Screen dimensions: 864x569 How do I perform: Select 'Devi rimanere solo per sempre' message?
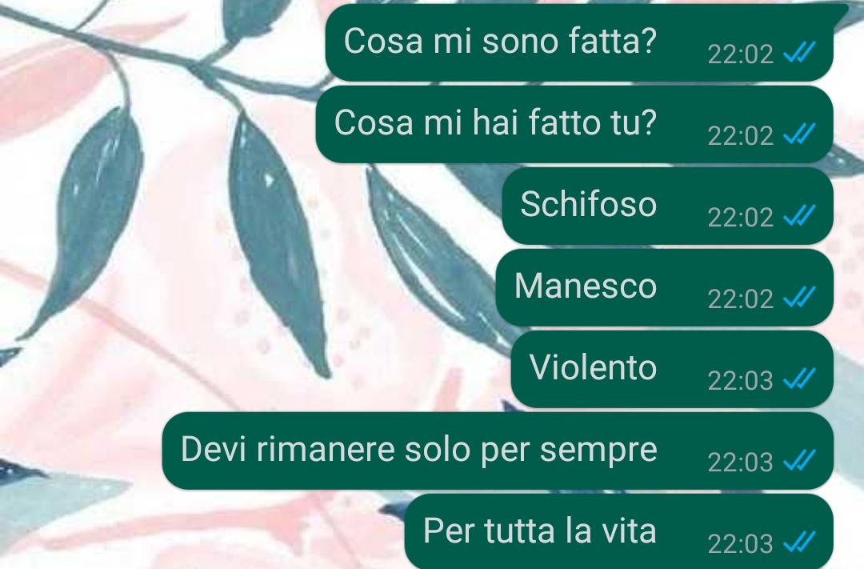pos(498,451)
